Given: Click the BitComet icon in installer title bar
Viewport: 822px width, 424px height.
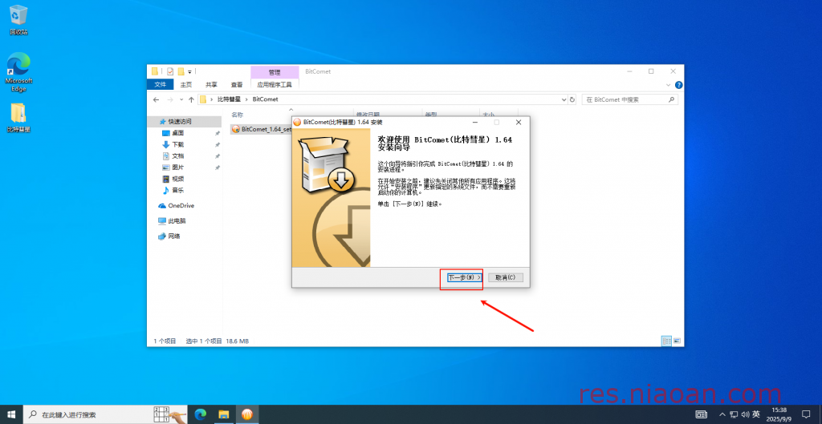Looking at the screenshot, I should [x=297, y=122].
